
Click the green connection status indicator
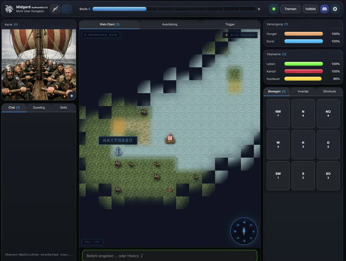tap(274, 9)
